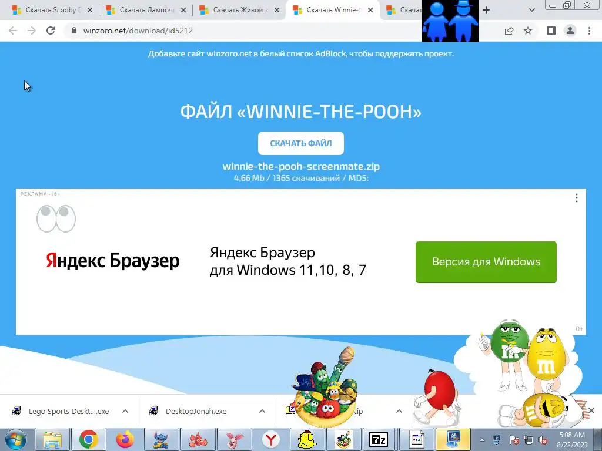This screenshot has height=451, width=602.
Task: Click the winnie-the-pooh-screenmate.zip filename link
Action: click(301, 166)
